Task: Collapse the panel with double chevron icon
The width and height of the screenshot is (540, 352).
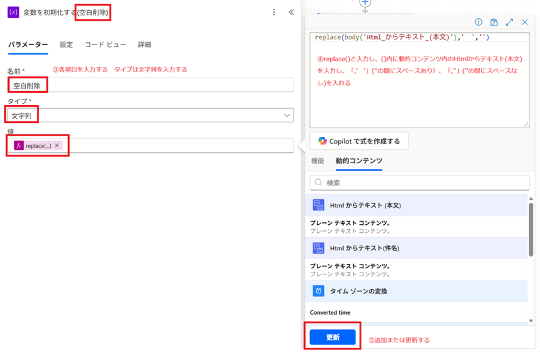Action: pyautogui.click(x=291, y=12)
